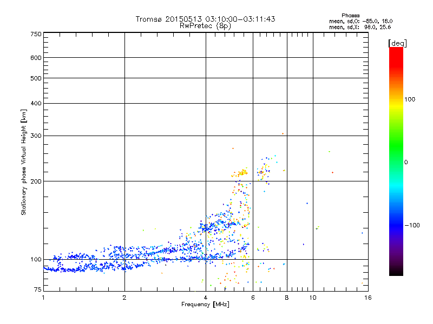The image size is (433, 324).
Task: Click the x-axis tick label '6'
Action: (x=253, y=298)
